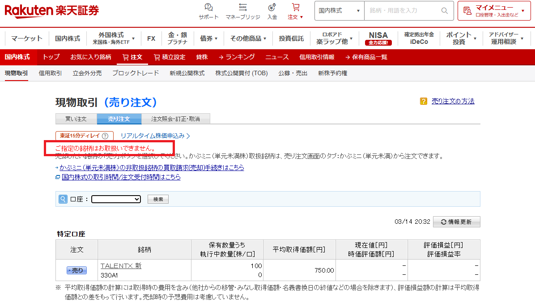Open the 外国株式 navigation menu

coord(114,38)
